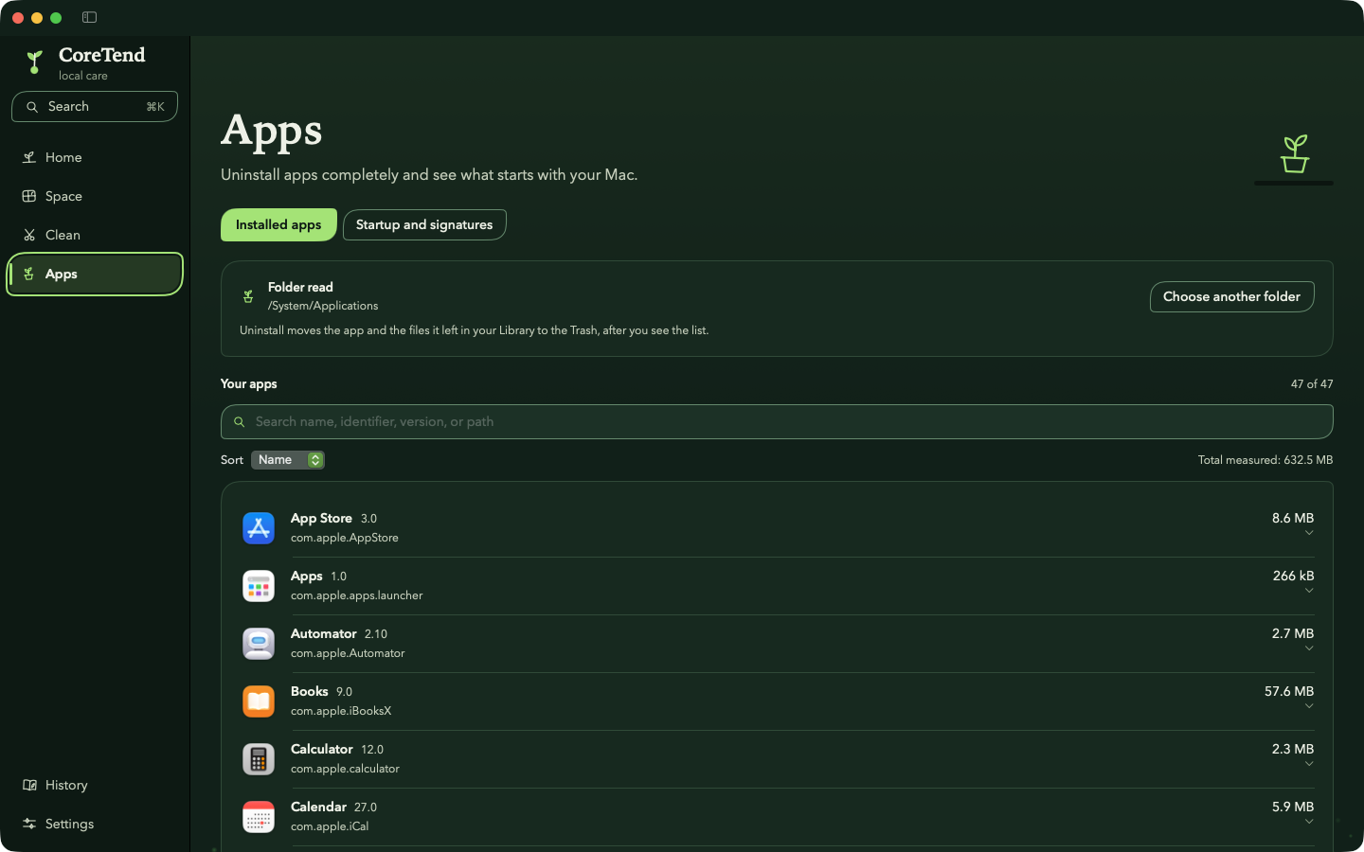Screen dimensions: 1364x852
Task: Expand the Books row chevron
Action: [x=1309, y=706]
